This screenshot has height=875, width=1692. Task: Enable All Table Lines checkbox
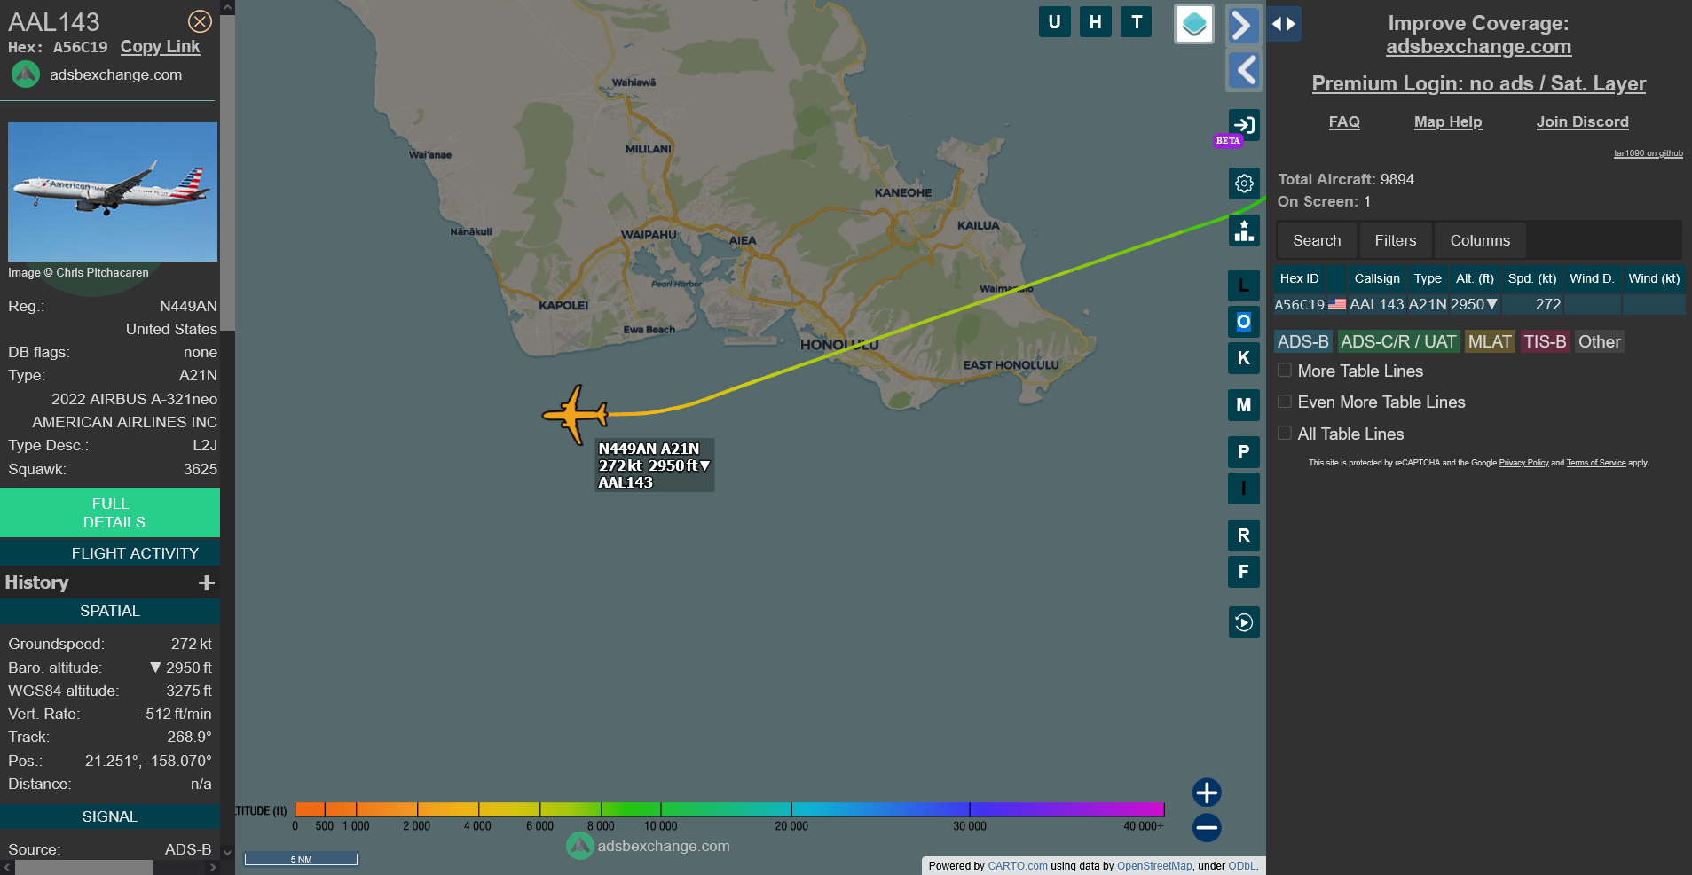tap(1284, 433)
